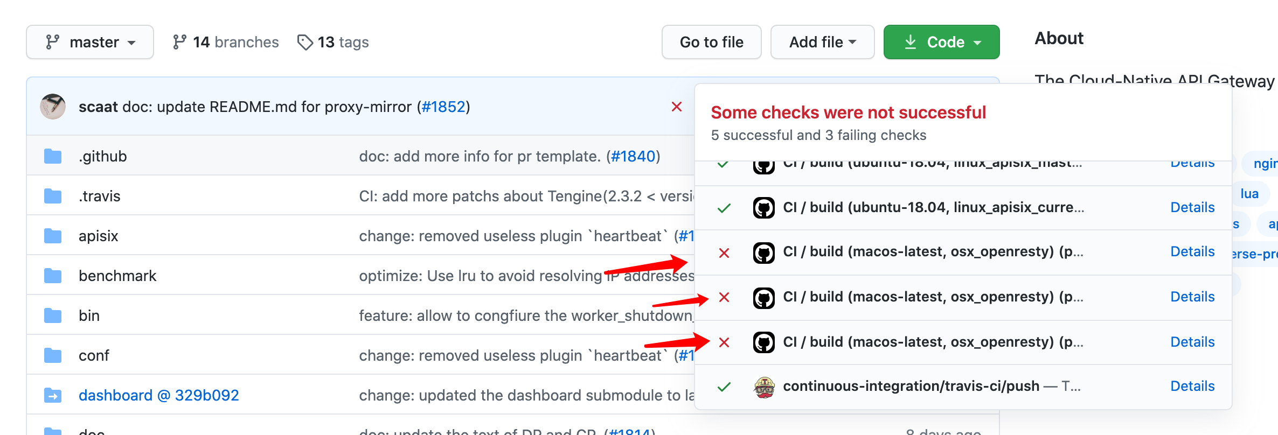The height and width of the screenshot is (435, 1278).
Task: Click Details for the travis-ci/push check
Action: click(1192, 386)
